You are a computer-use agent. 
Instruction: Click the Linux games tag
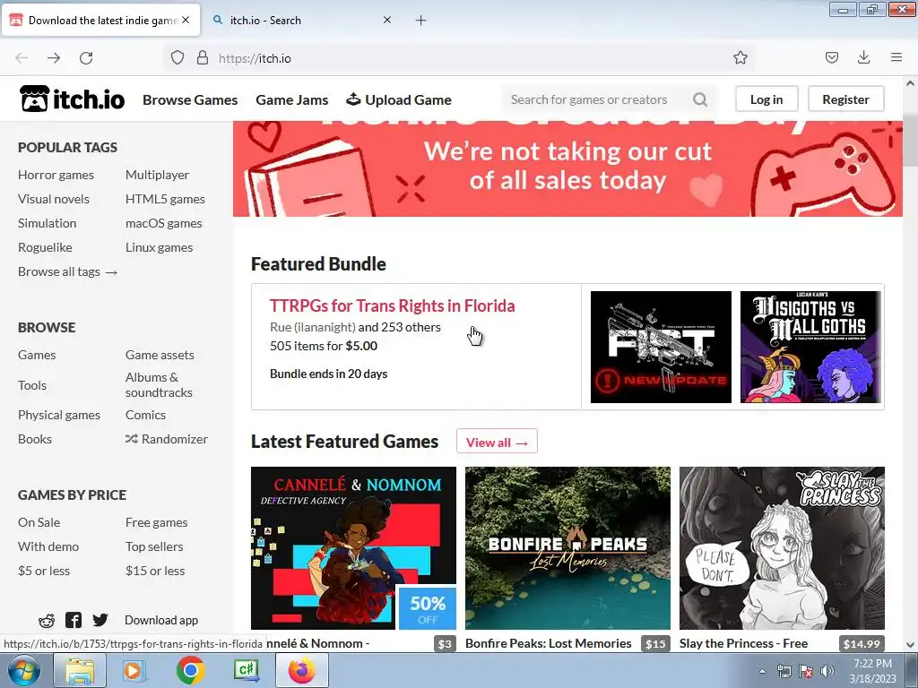point(160,247)
